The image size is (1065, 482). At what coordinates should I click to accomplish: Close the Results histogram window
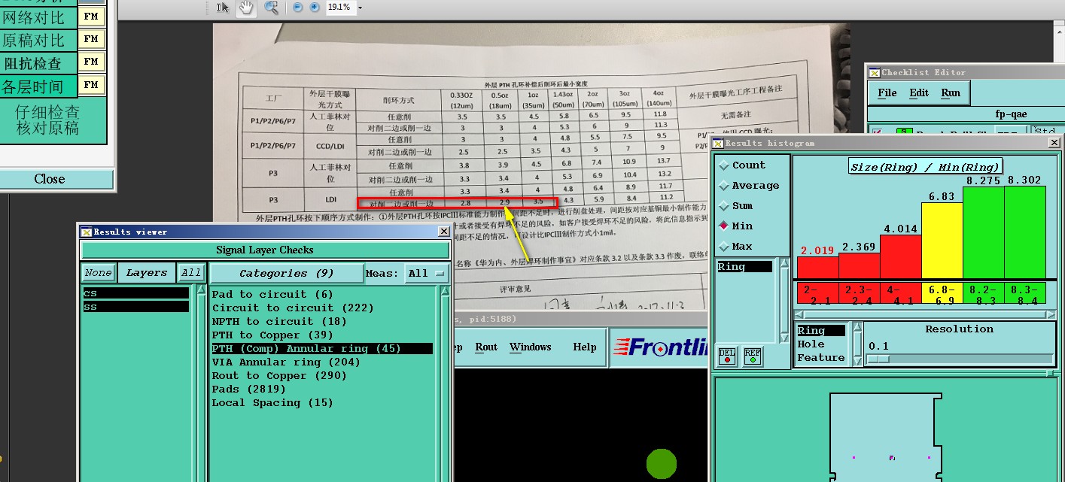pos(1054,143)
